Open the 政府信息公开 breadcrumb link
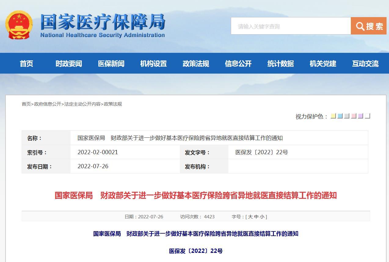The width and height of the screenshot is (389, 262). coord(48,104)
